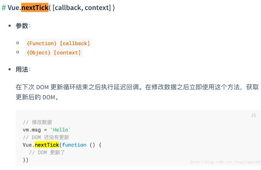Click the {Object} [context] parameter code
Screen dimensions: 261x170
tap(54, 52)
